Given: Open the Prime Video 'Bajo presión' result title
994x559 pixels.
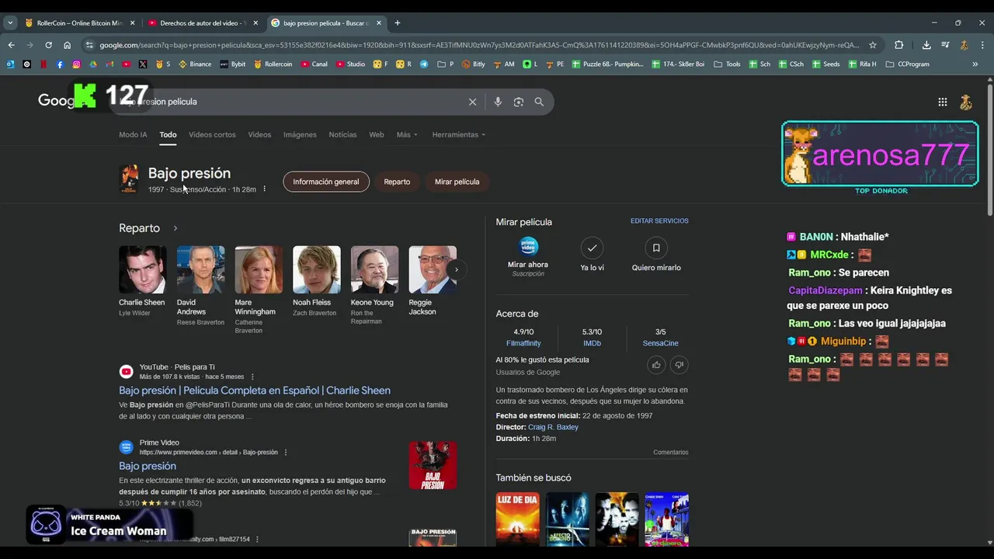Looking at the screenshot, I should 148,466.
